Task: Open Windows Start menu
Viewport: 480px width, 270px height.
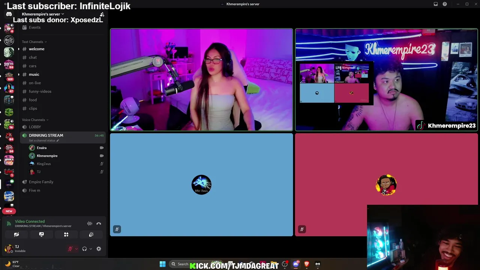Action: (x=162, y=264)
